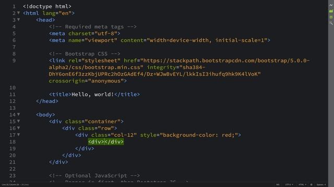Fold the container div on line 15
This screenshot has width=334, height=187.
coord(19,121)
